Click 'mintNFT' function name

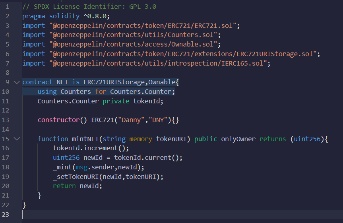pos(85,139)
